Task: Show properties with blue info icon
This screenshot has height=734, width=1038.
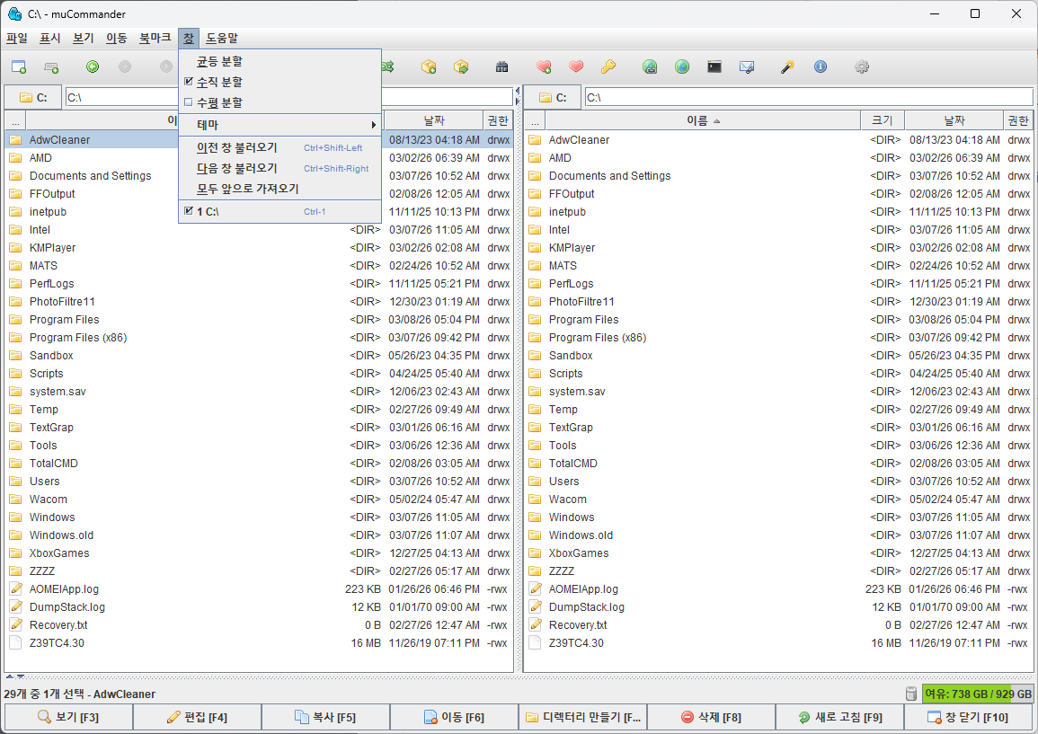Action: (821, 66)
